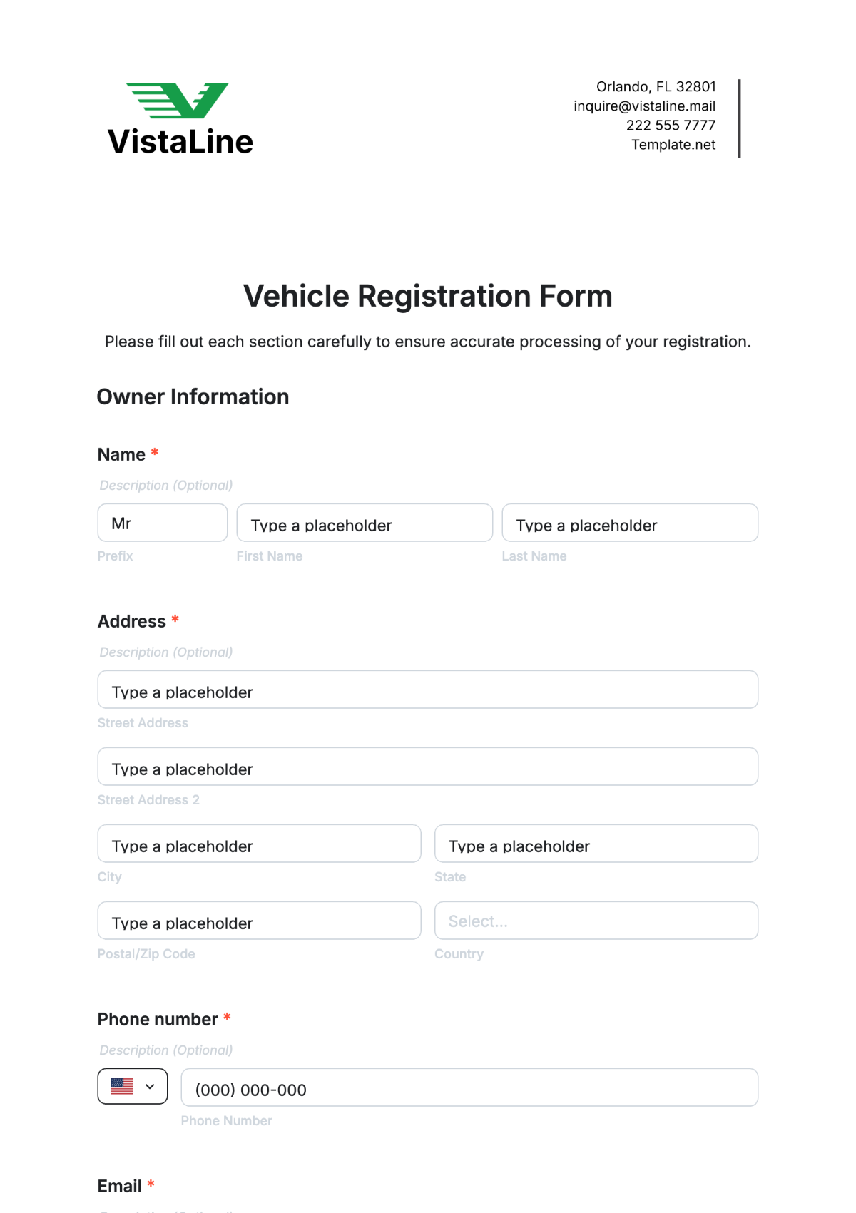Click the inquire@vistaline.mail email address

644,106
